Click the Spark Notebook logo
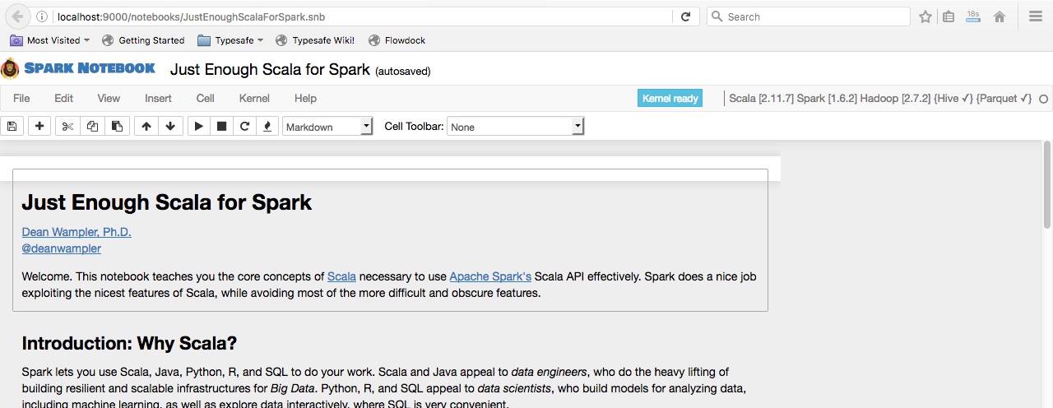Screen dimensions: 1053x408 click(79, 68)
